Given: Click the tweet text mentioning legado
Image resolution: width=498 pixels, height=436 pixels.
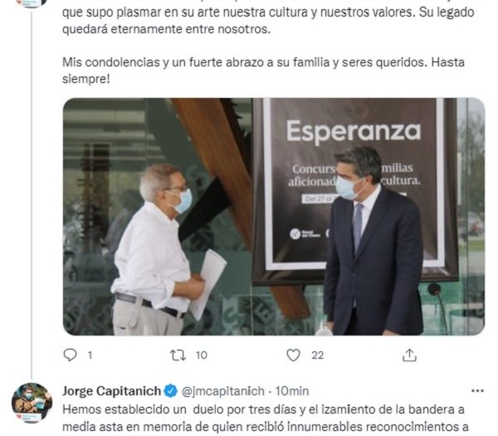Looking at the screenshot, I should [x=268, y=21].
